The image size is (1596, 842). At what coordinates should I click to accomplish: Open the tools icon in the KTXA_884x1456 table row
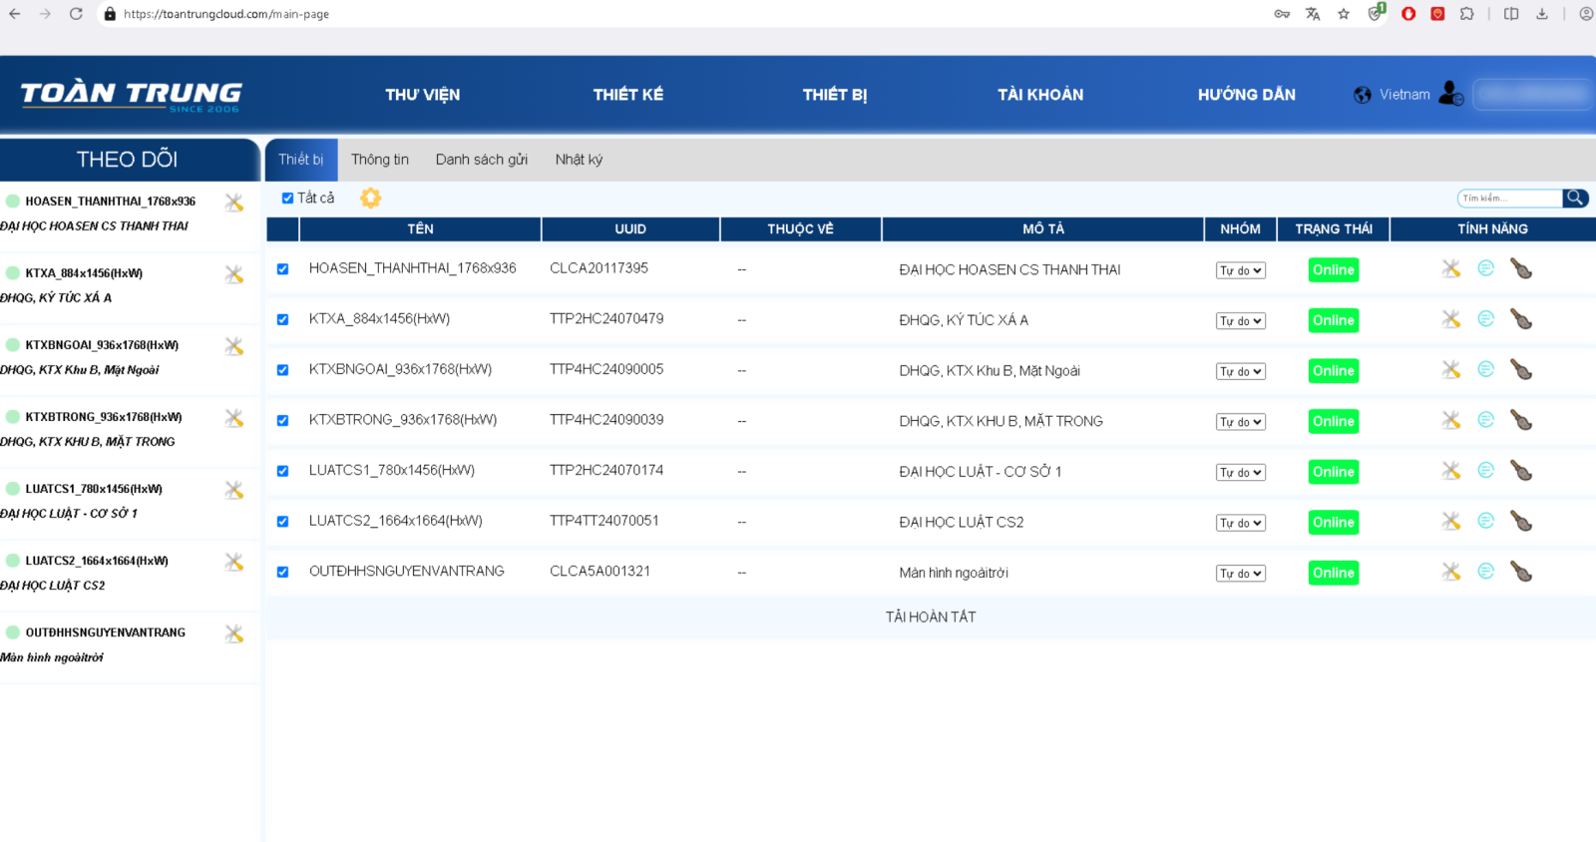[1451, 319]
